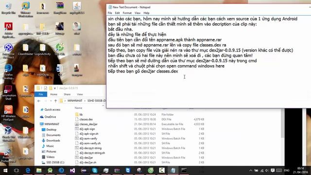Open the WinRAR archive icon on desktop
This screenshot has width=311, height=175.
60,8
